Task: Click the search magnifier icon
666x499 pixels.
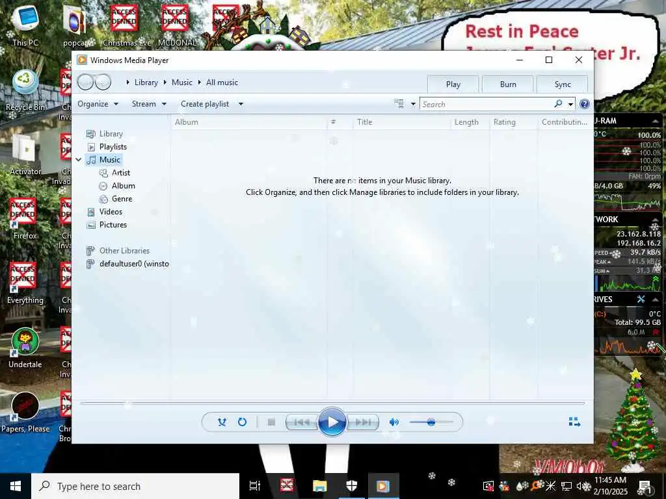Action: coord(558,103)
